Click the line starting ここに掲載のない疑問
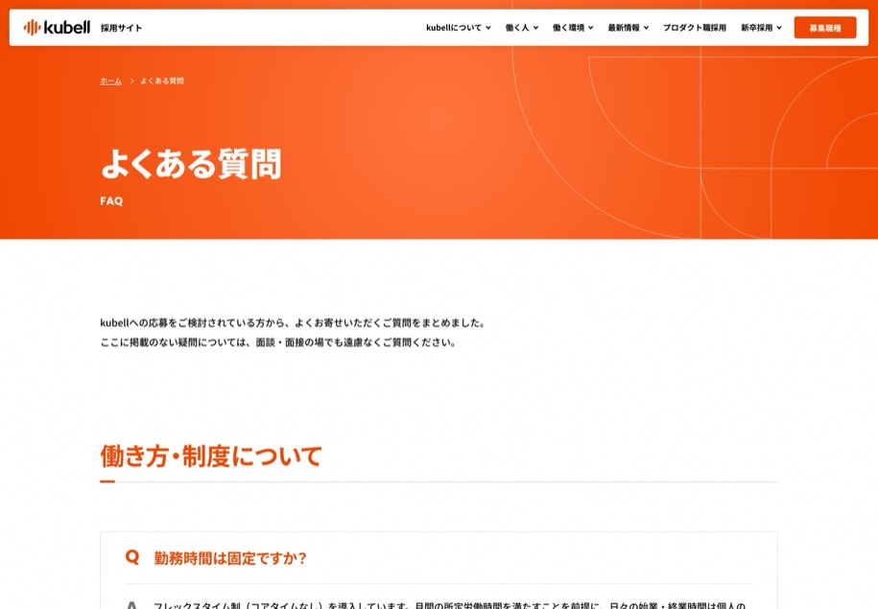 click(278, 342)
